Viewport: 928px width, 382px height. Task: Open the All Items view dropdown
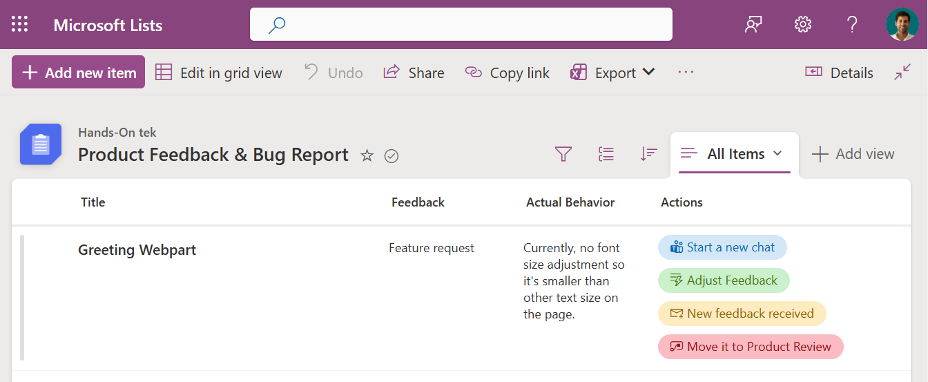(x=735, y=154)
